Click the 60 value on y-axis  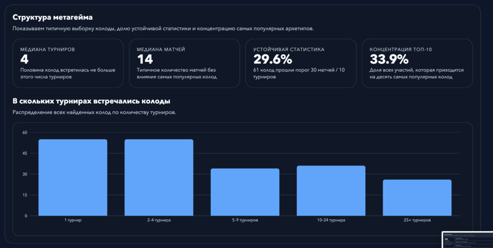click(x=25, y=132)
